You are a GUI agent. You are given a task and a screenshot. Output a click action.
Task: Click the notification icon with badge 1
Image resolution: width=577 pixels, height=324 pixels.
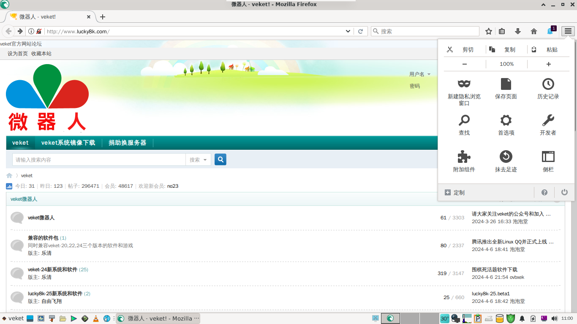(x=551, y=31)
